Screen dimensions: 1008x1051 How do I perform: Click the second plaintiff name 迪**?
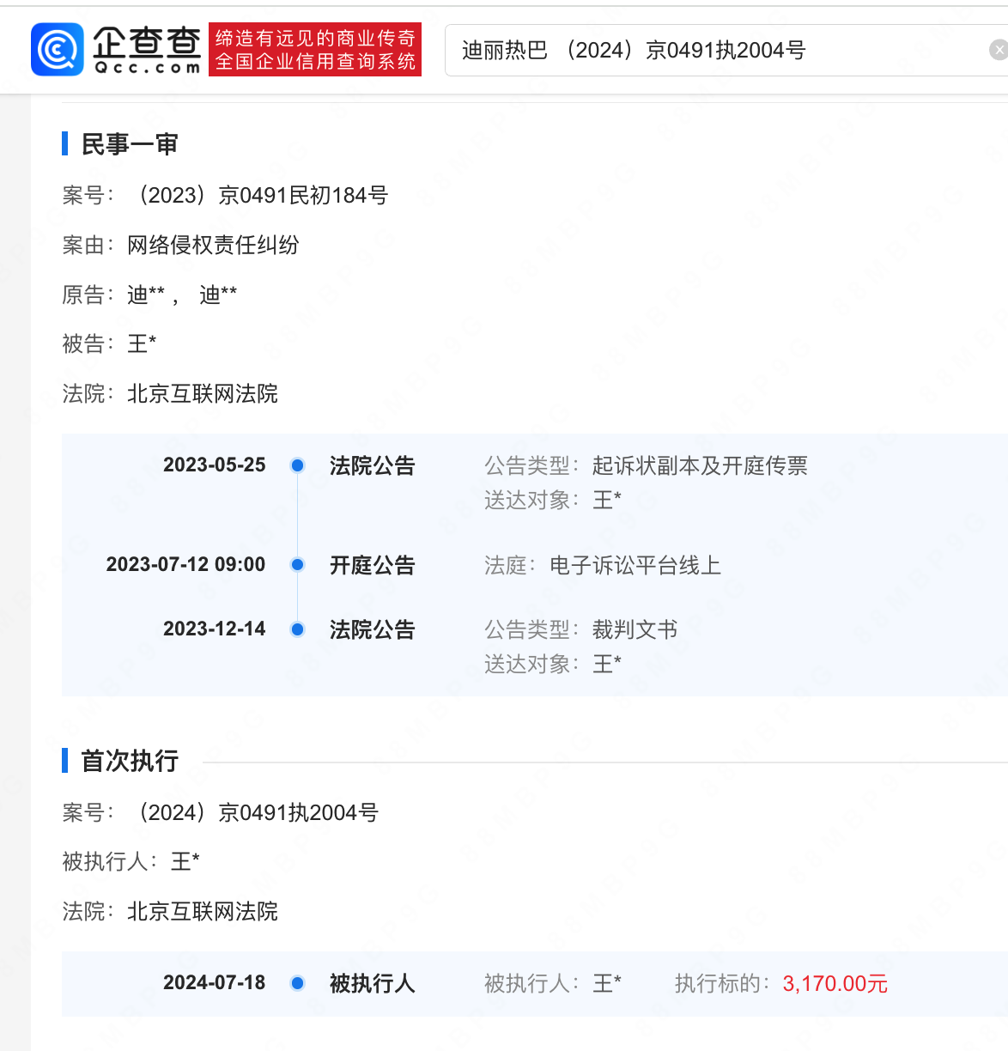click(x=218, y=295)
